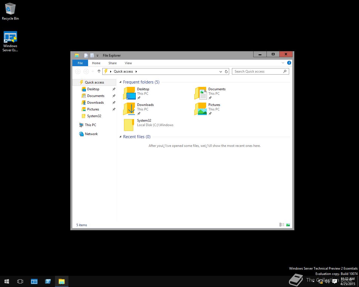Expand the arrow after Quick access breadcrumb
This screenshot has height=287, width=359.
[136, 71]
